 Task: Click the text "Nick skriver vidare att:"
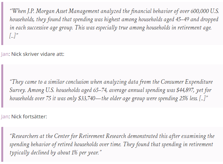pos(38,54)
